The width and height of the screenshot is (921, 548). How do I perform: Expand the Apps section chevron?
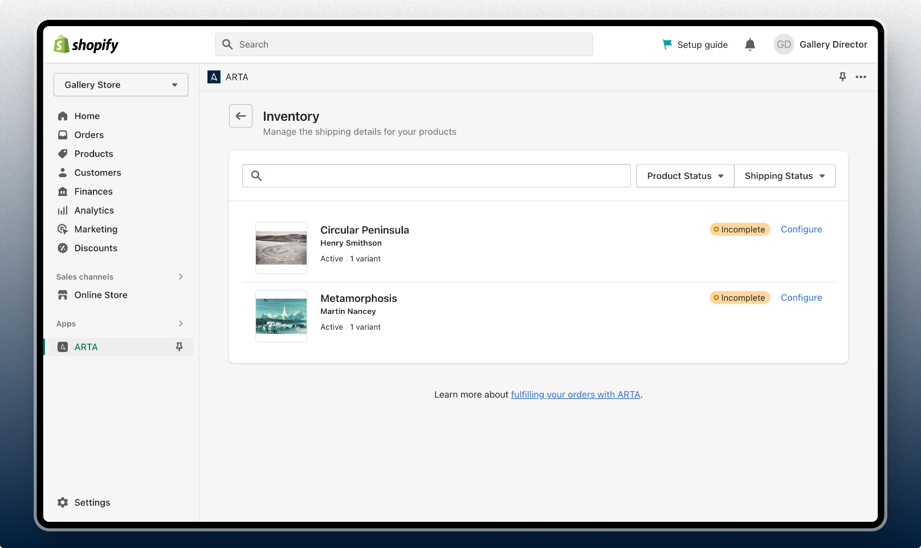181,324
